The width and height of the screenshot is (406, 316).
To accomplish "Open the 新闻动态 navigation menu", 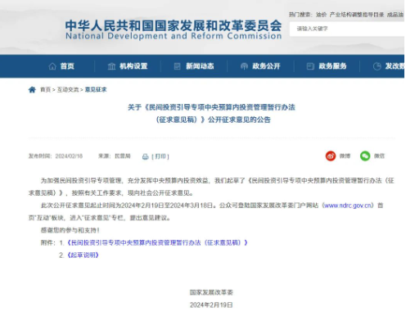I will 194,66.
